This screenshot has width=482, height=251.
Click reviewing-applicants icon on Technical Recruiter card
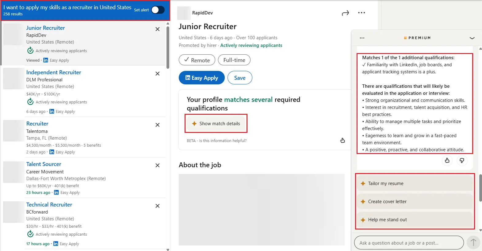(30, 234)
